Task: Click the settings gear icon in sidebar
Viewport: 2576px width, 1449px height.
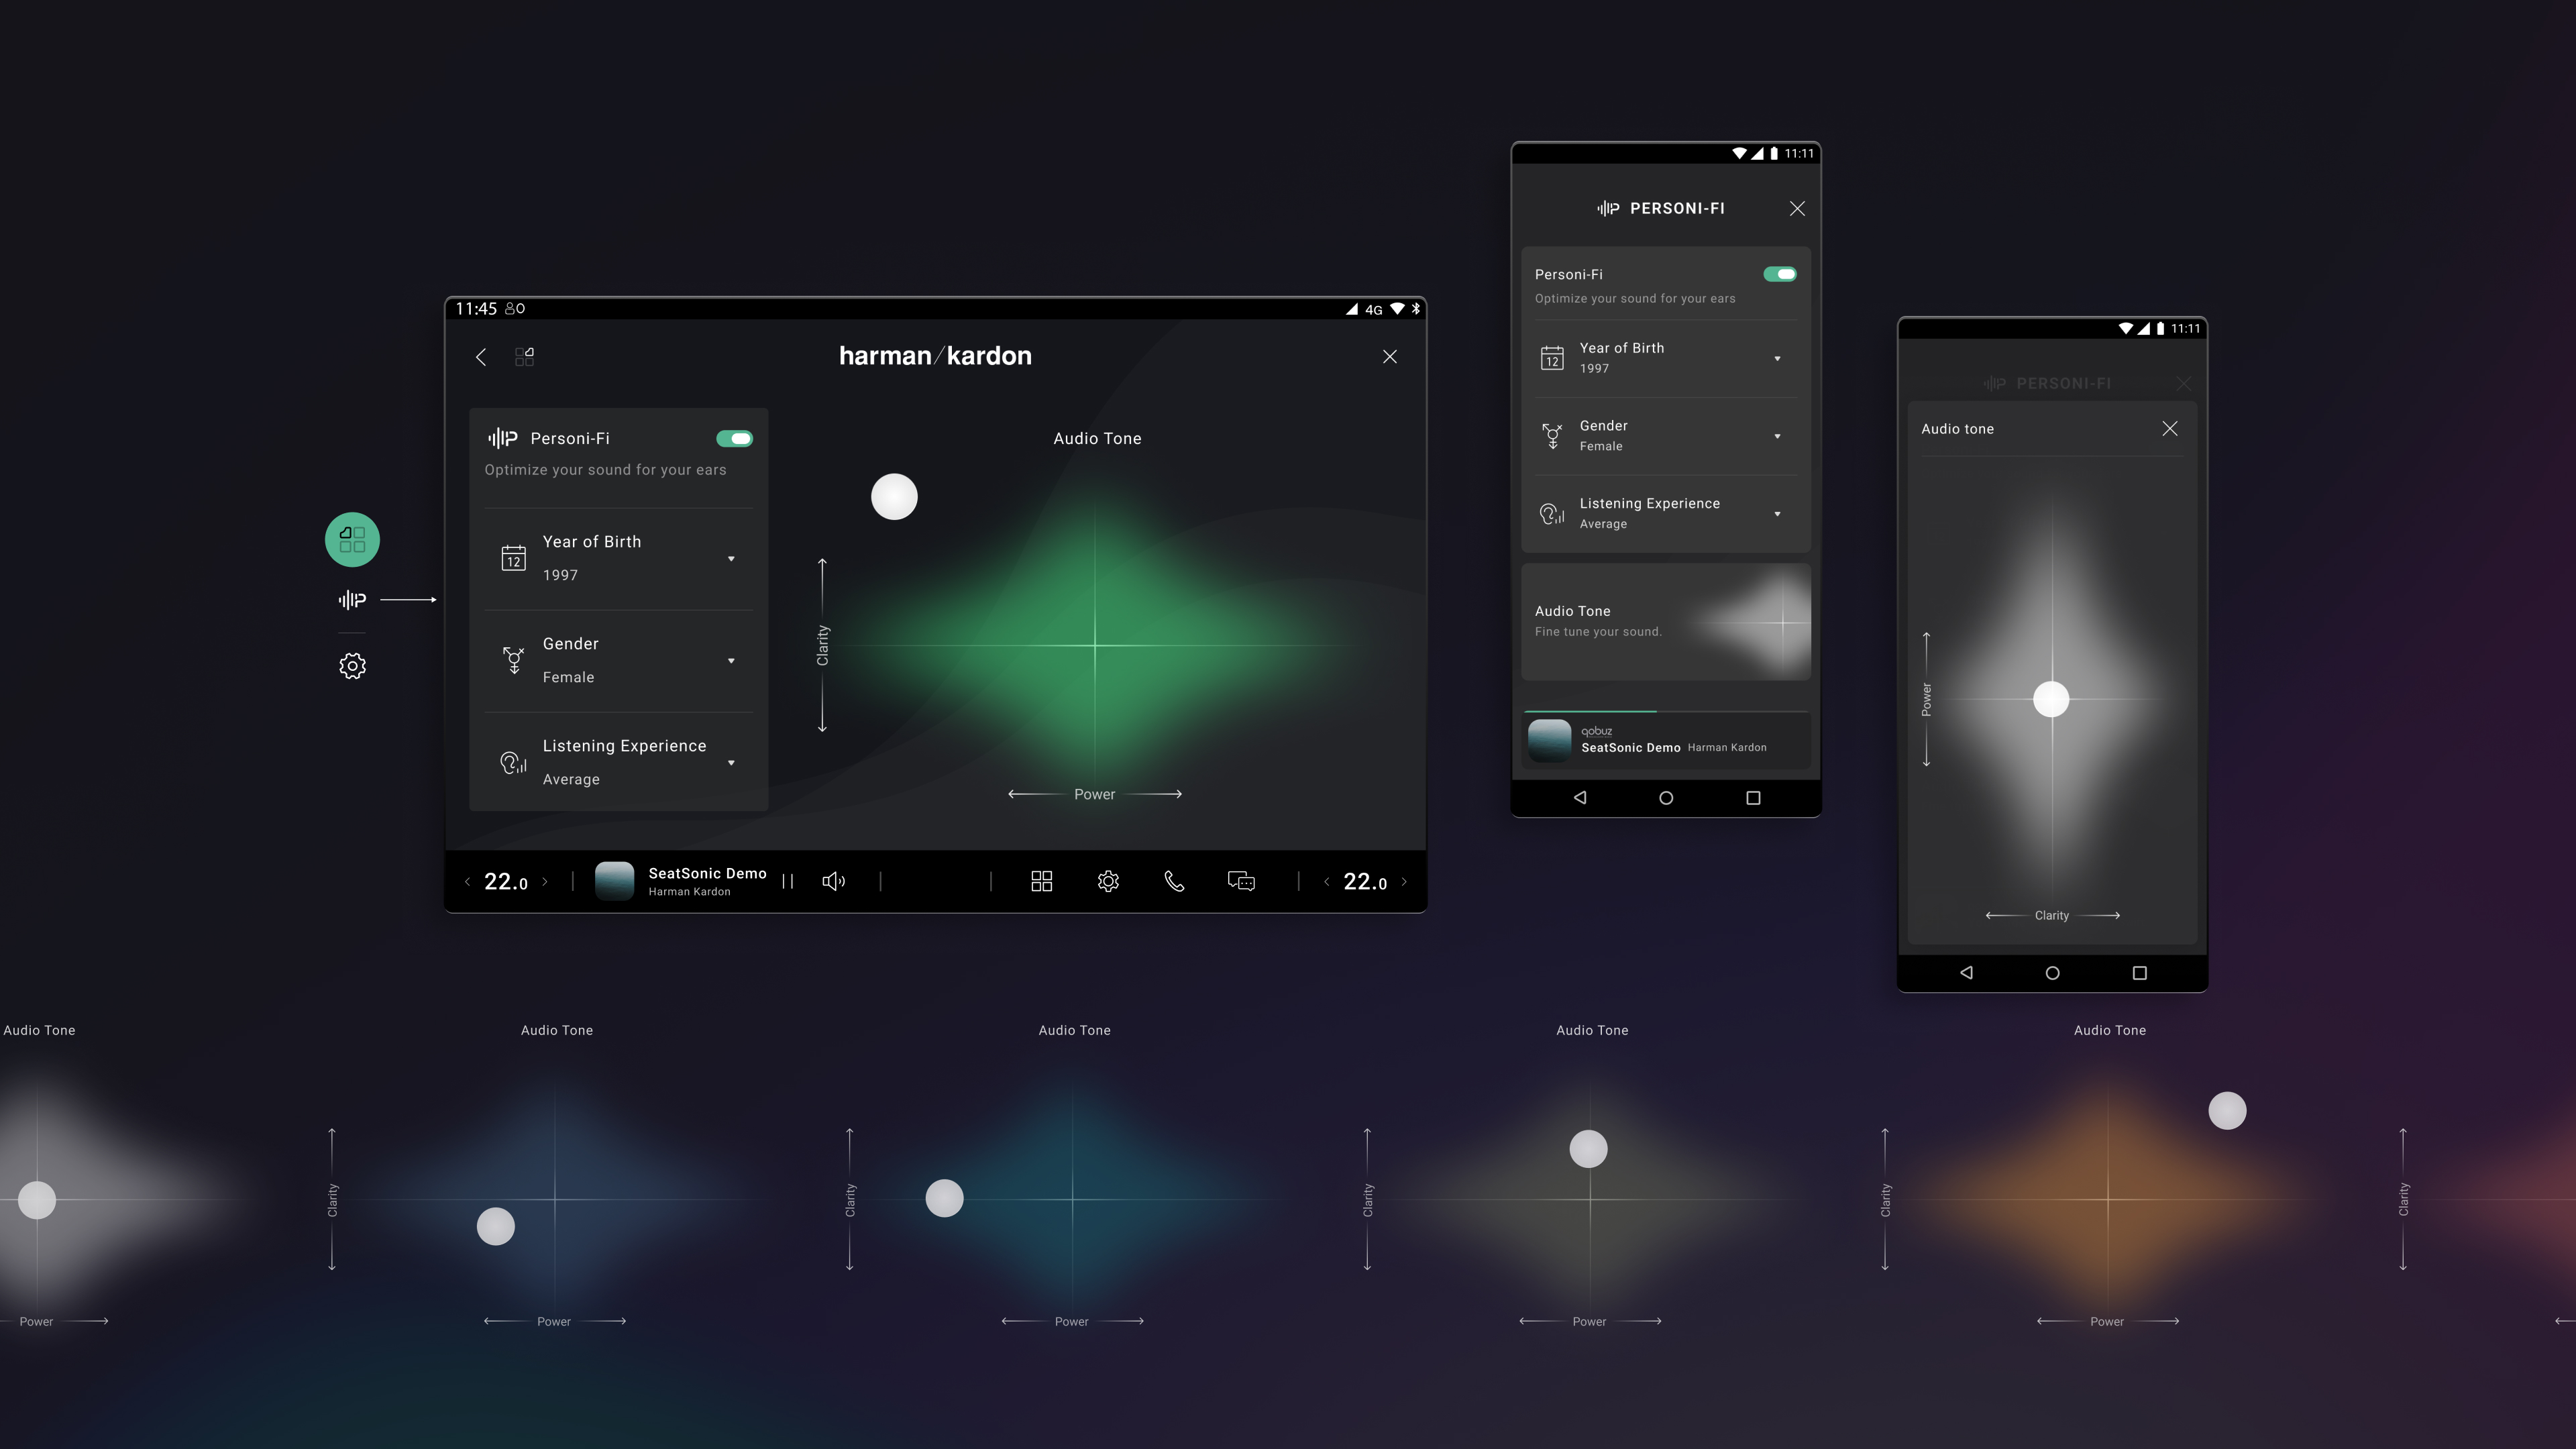Action: click(352, 665)
